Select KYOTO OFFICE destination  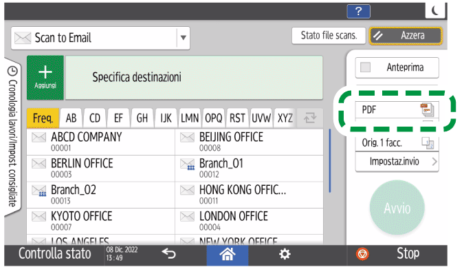click(x=101, y=221)
